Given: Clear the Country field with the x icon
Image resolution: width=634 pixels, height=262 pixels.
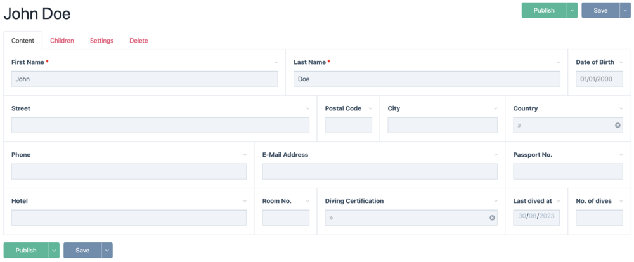Looking at the screenshot, I should [618, 125].
